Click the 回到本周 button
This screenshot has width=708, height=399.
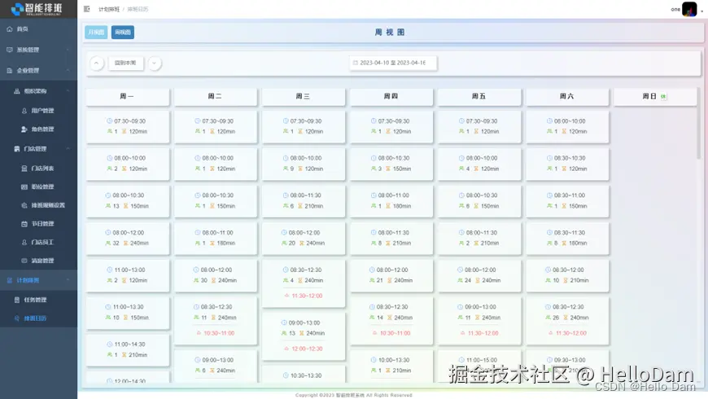(x=125, y=64)
